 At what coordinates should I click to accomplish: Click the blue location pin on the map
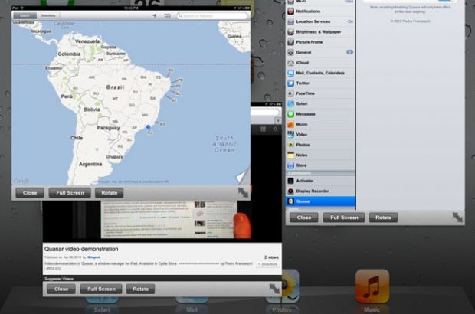[x=147, y=128]
